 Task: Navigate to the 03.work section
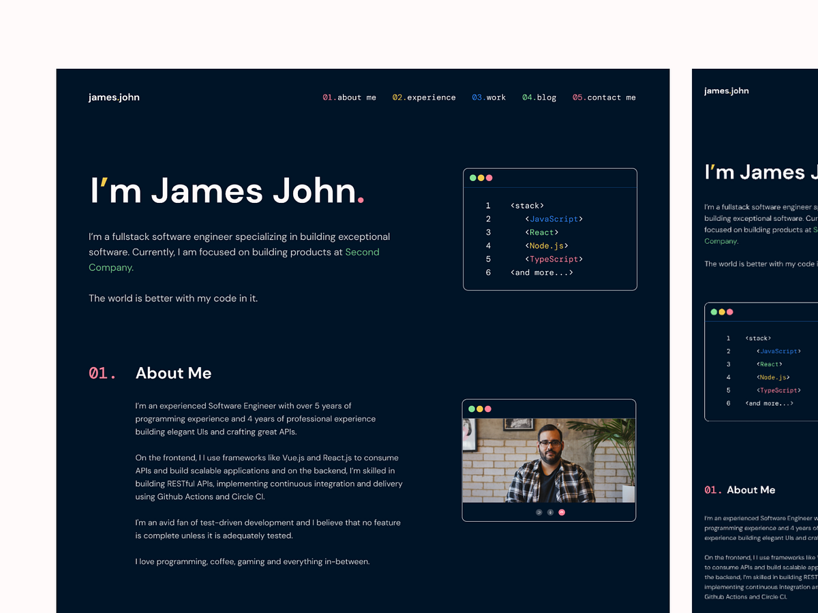pos(489,97)
